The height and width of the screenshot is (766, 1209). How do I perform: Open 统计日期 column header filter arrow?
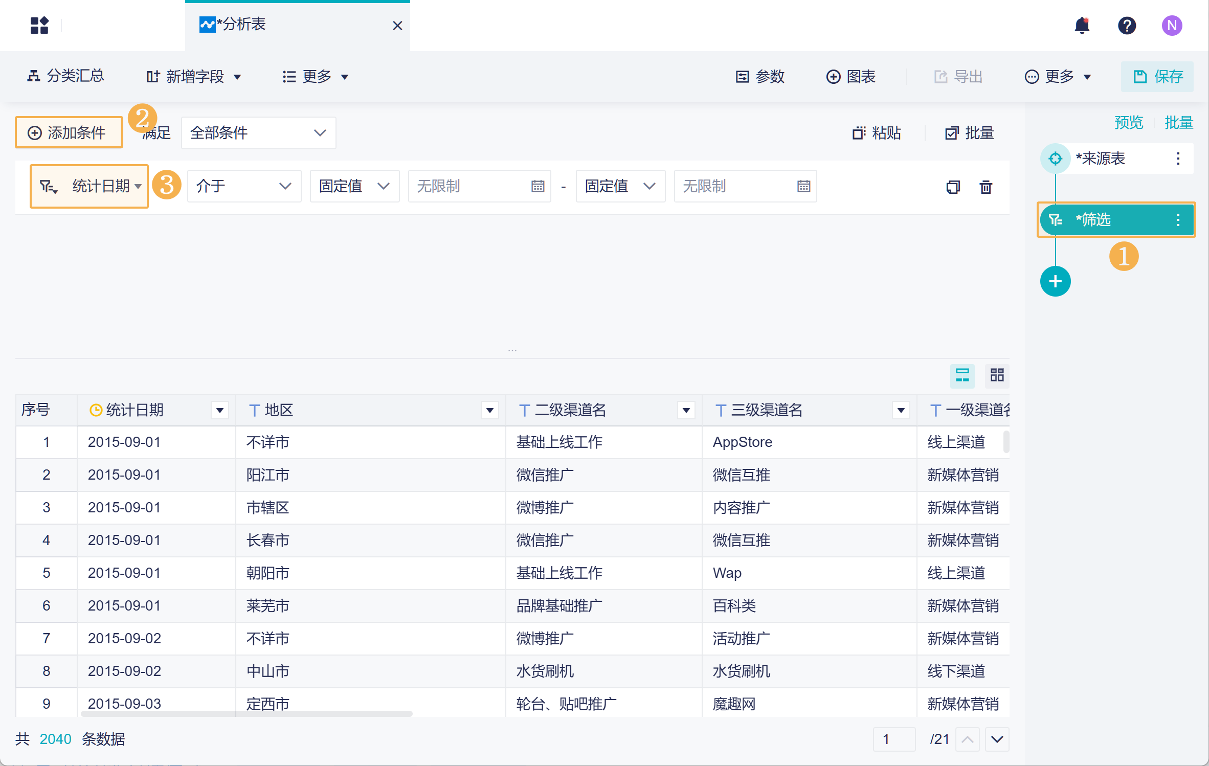[220, 410]
